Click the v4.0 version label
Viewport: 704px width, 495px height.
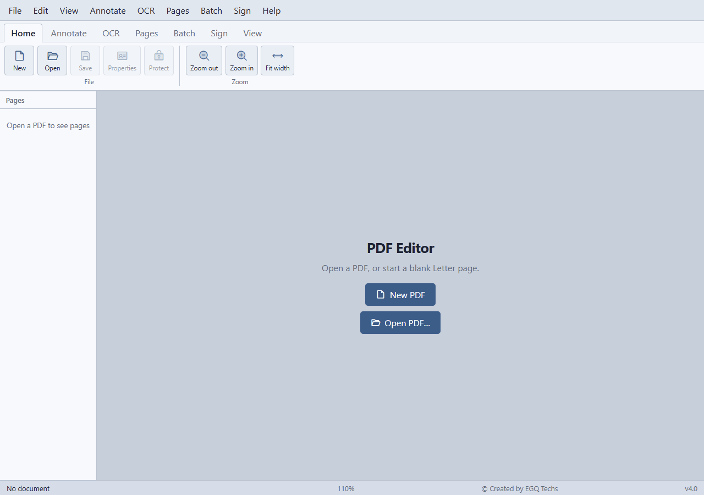[x=691, y=488]
